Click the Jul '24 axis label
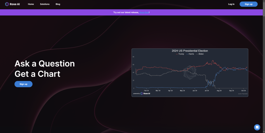 click(207, 90)
